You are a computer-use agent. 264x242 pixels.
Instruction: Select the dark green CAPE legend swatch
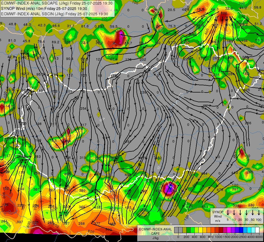tap(188, 230)
